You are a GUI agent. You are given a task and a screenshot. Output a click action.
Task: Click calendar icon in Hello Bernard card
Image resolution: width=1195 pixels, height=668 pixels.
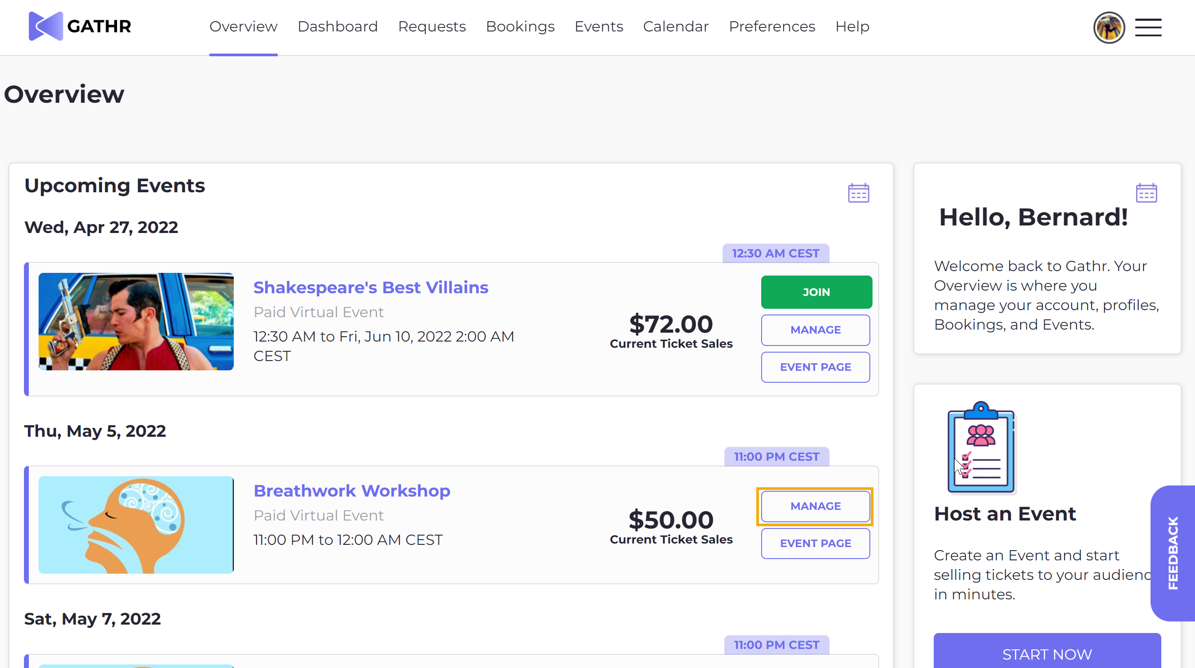coord(1146,193)
